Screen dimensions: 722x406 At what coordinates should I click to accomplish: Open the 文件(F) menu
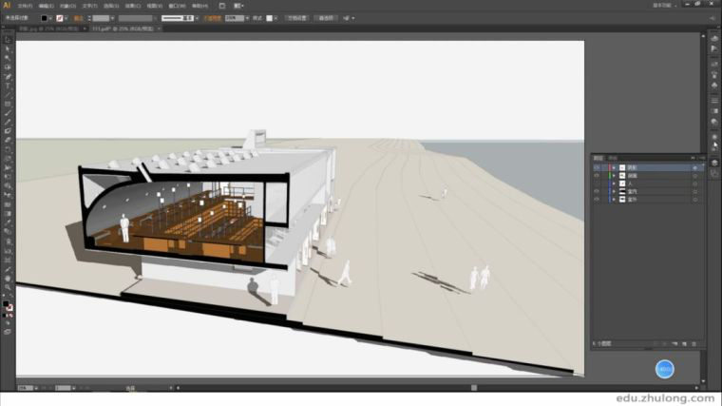[25, 5]
